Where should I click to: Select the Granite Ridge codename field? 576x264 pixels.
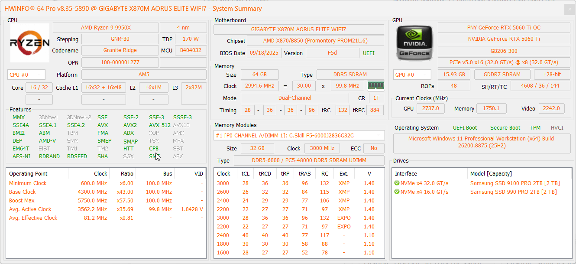pos(120,50)
